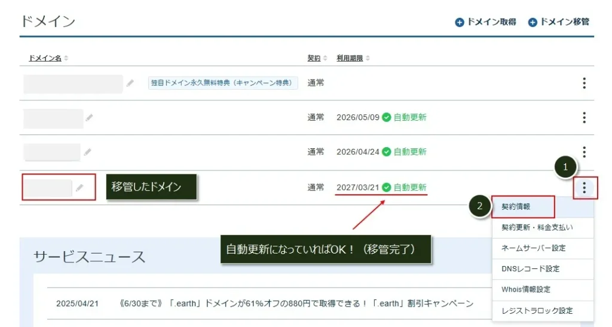Viewport: 612px width, 327px height.
Task: Click pencil edit icon for 2026/04/24 domain
Action: pos(87,152)
